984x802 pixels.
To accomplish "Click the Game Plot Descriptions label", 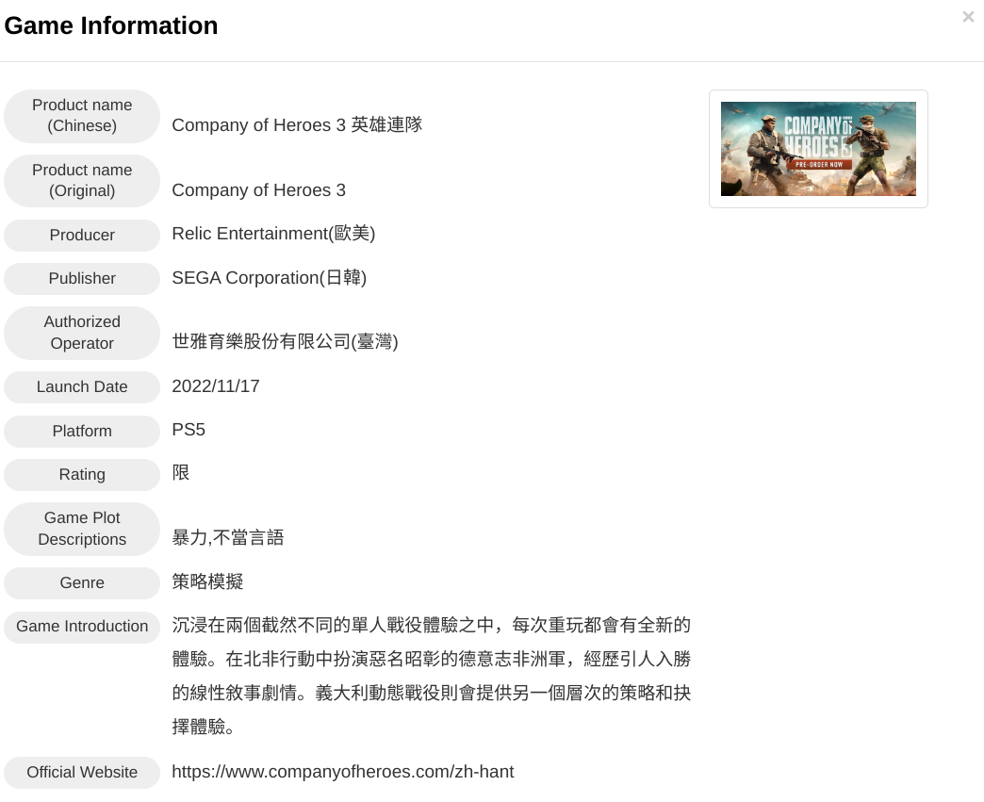I will (x=82, y=529).
